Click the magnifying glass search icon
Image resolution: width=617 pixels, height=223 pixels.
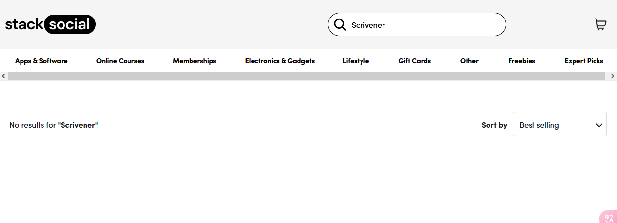[x=340, y=24]
